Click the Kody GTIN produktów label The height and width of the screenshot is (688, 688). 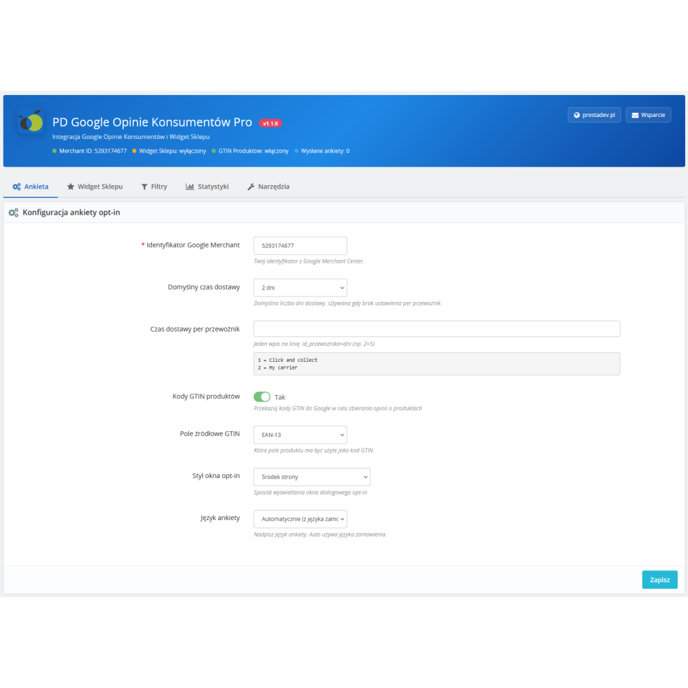click(206, 396)
